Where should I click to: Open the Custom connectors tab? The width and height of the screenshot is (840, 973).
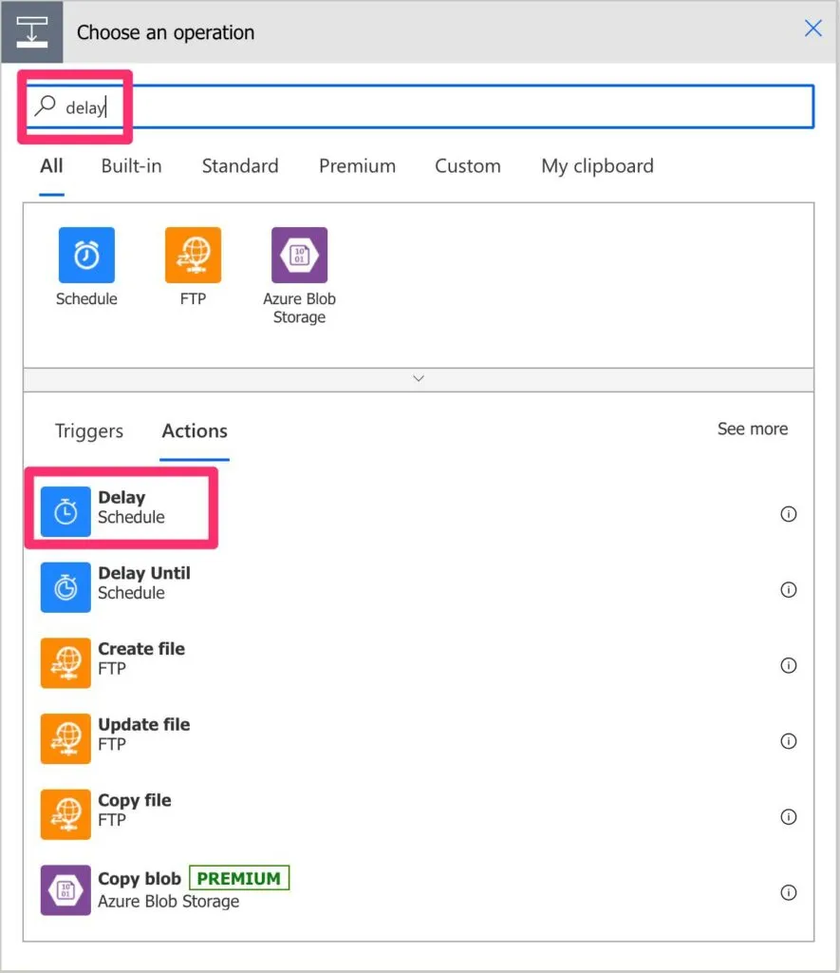[x=467, y=166]
